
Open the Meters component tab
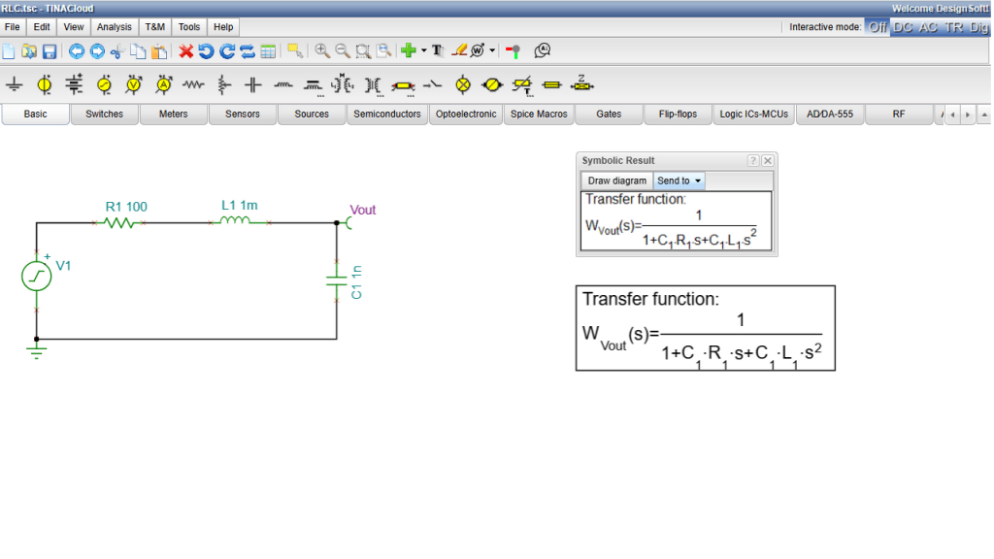173,115
